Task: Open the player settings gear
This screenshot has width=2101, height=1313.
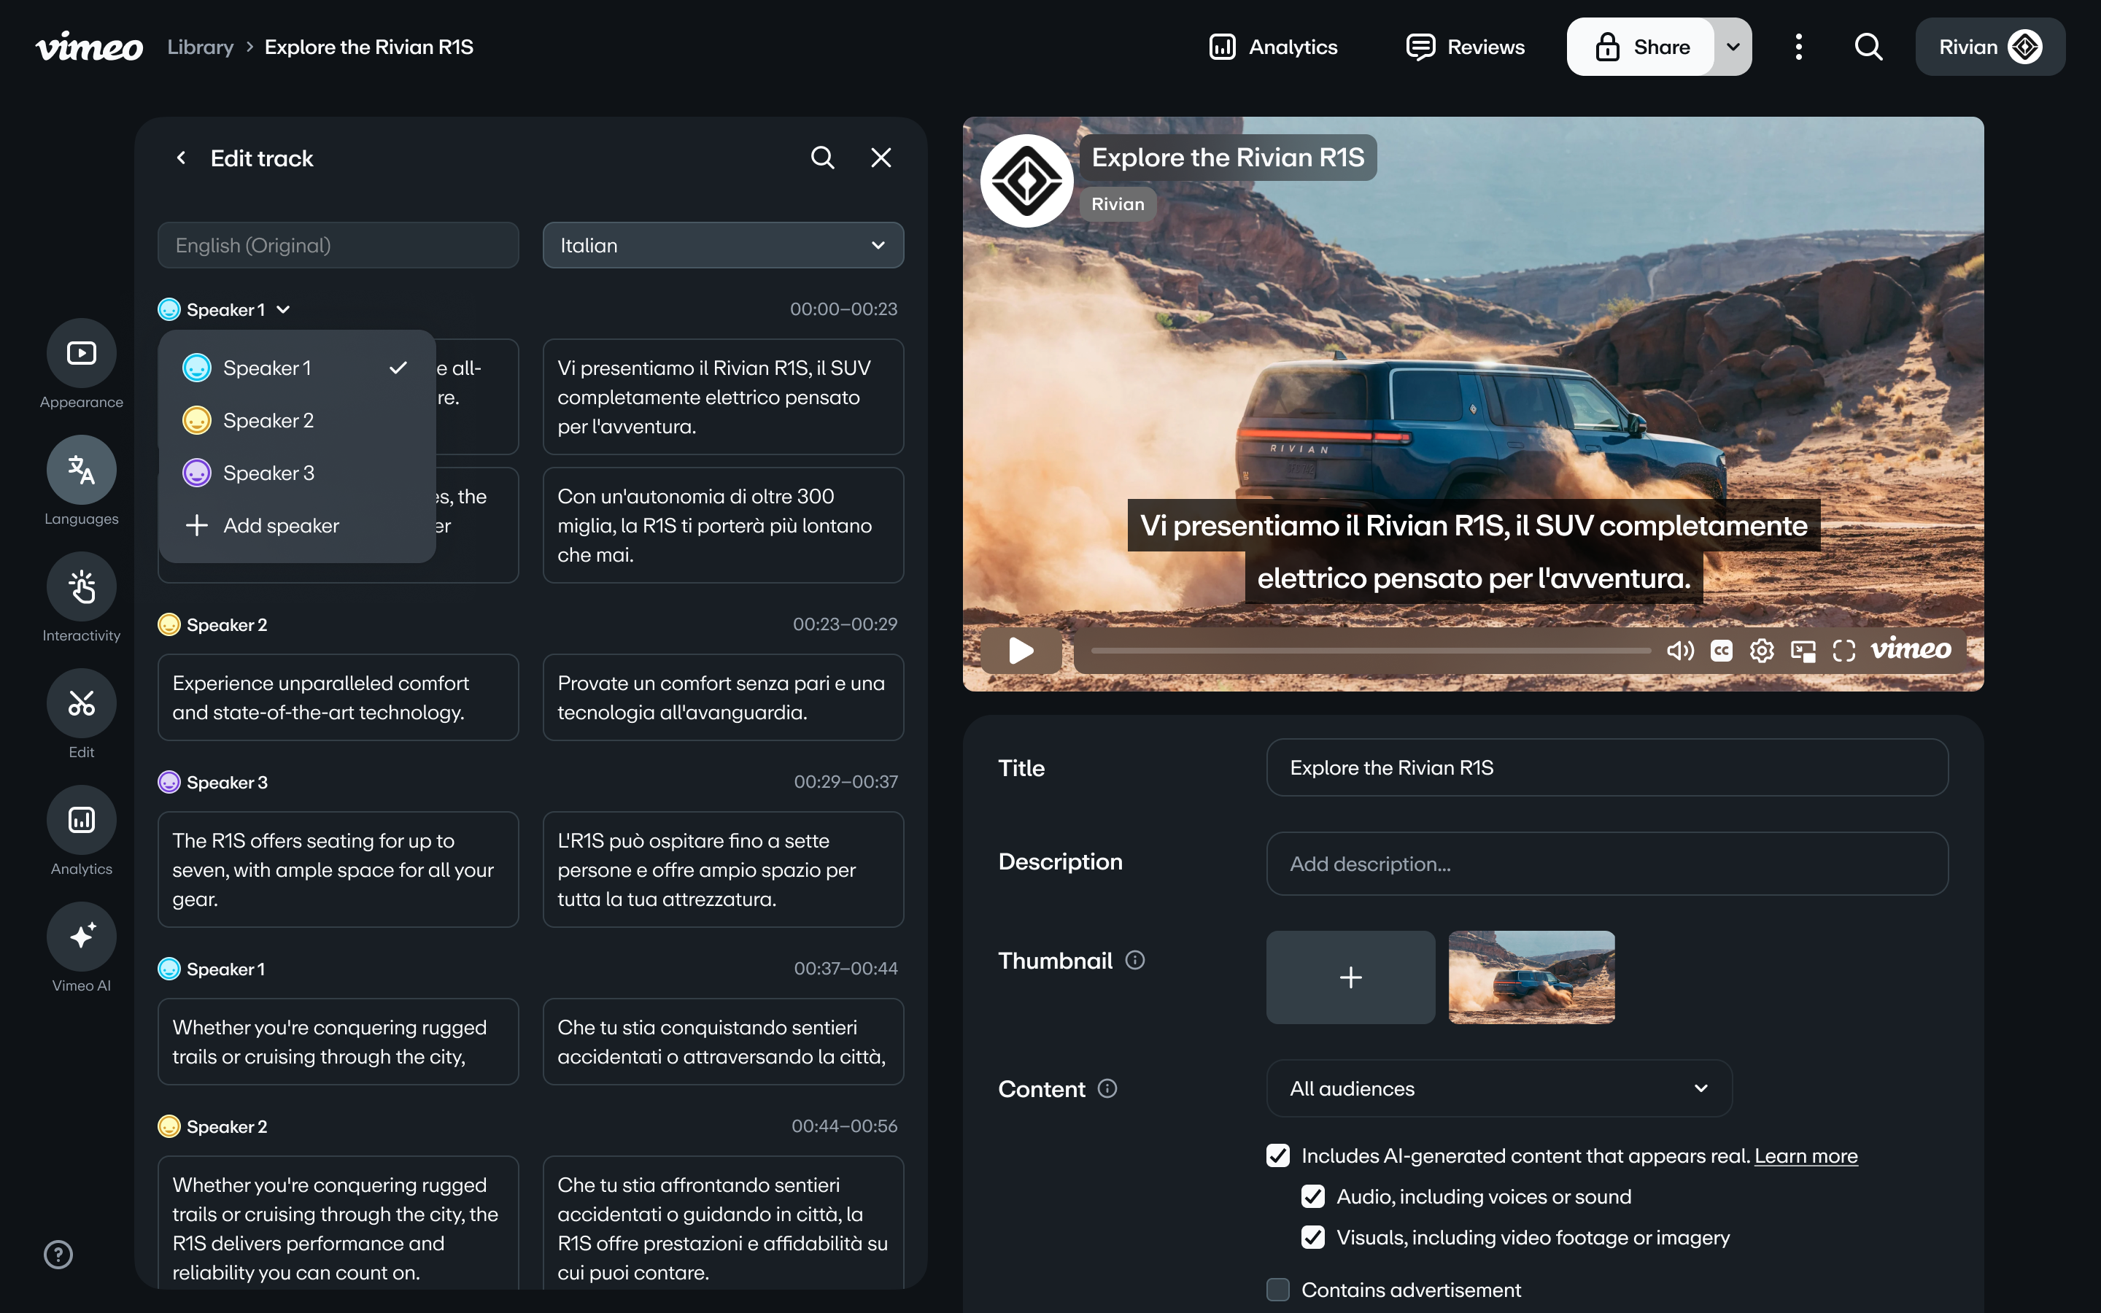Action: point(1762,651)
